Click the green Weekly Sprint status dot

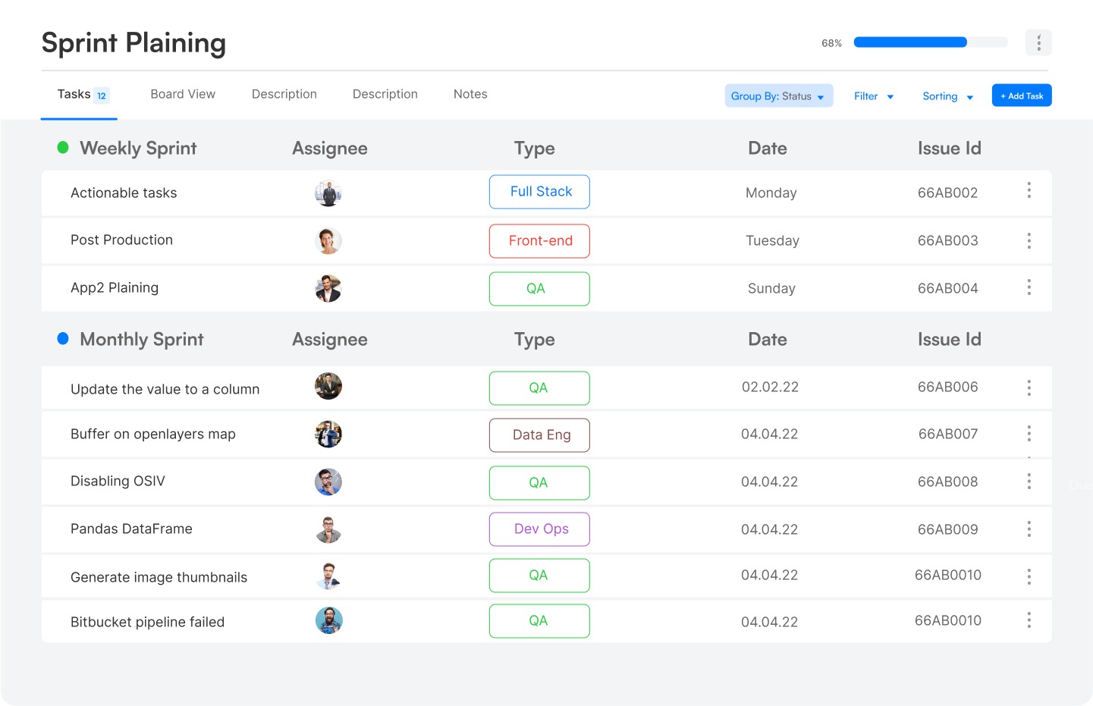pos(63,148)
